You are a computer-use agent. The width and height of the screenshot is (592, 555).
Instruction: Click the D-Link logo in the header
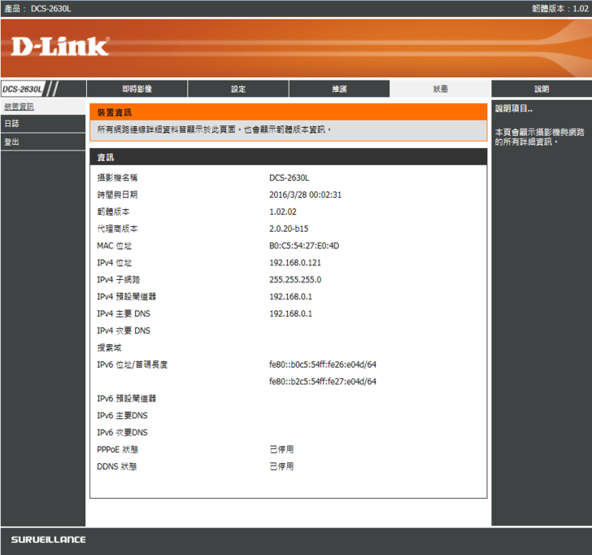click(60, 46)
